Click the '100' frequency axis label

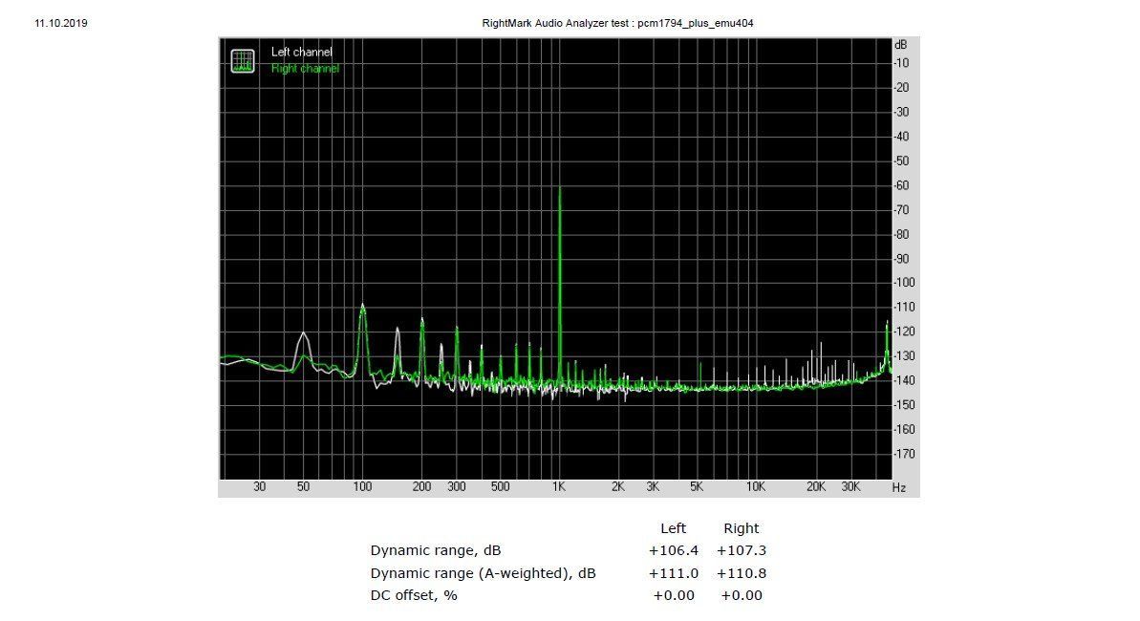362,487
